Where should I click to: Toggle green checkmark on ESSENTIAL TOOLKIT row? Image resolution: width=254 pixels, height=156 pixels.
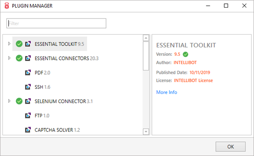click(x=19, y=44)
